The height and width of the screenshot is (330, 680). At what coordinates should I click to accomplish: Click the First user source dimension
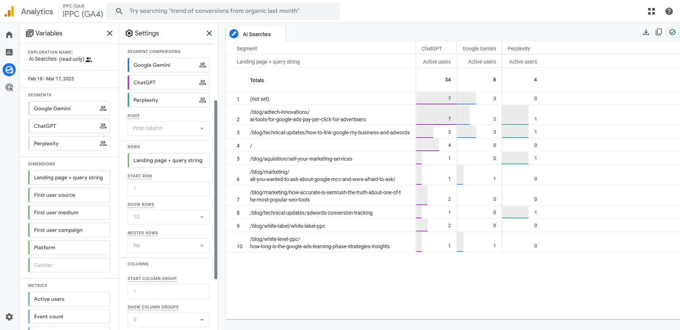click(69, 195)
